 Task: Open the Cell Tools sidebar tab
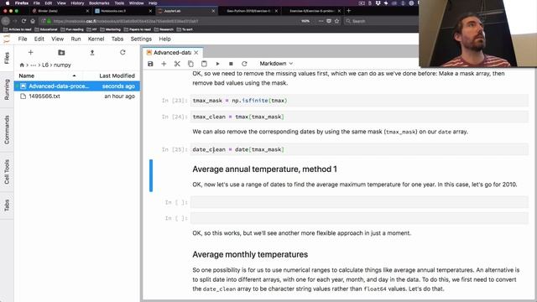point(7,171)
